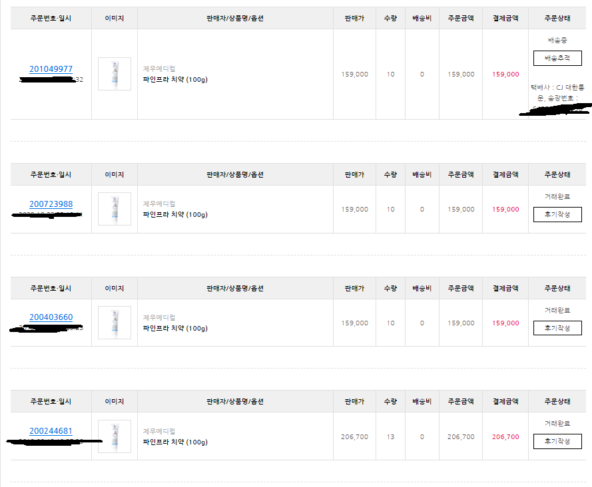Click 파인프라 치약 product name in second order
This screenshot has width=592, height=487.
tap(175, 215)
